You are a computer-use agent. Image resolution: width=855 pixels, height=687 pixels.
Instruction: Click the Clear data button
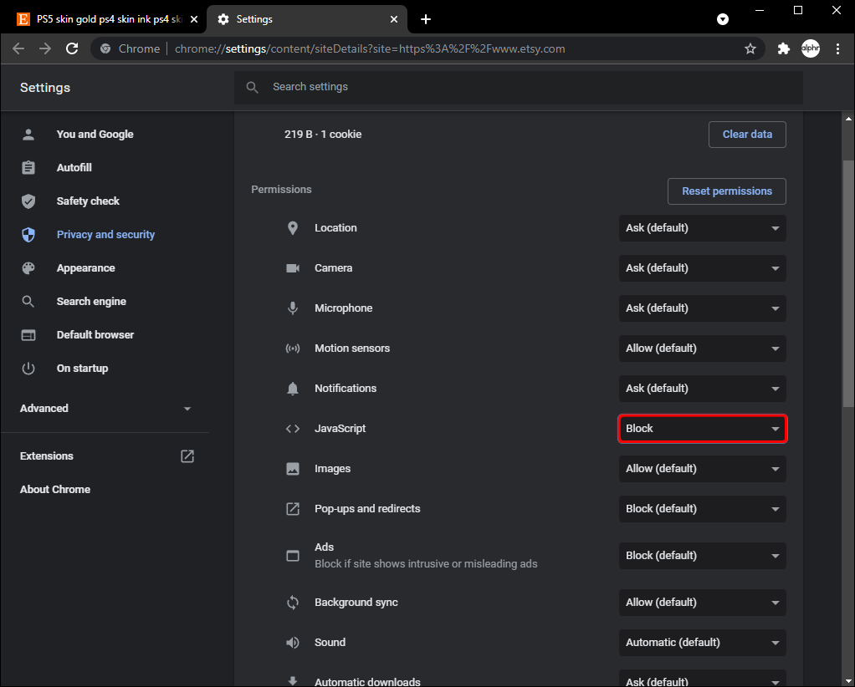[x=746, y=135]
